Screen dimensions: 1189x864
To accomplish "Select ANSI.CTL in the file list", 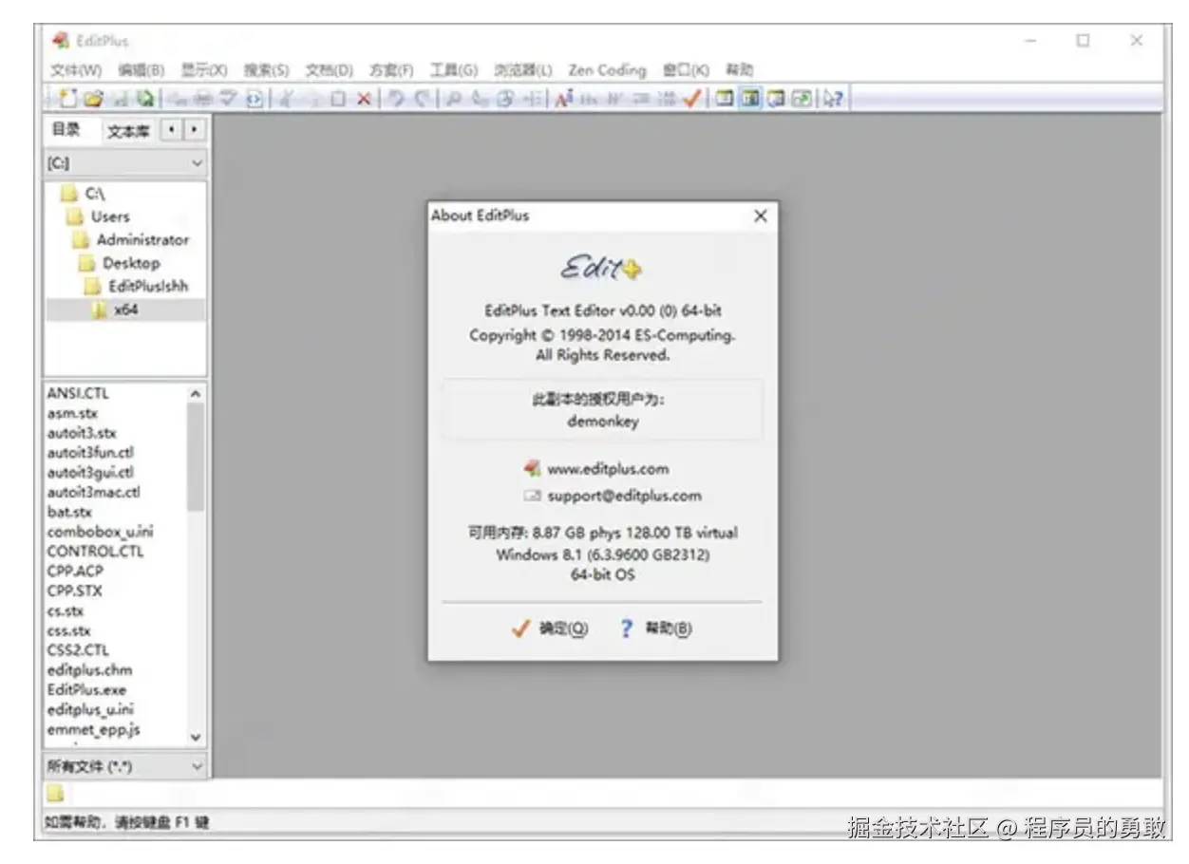I will point(78,393).
